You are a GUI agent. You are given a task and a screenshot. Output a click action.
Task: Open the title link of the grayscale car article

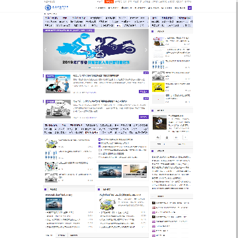(x=100, y=101)
